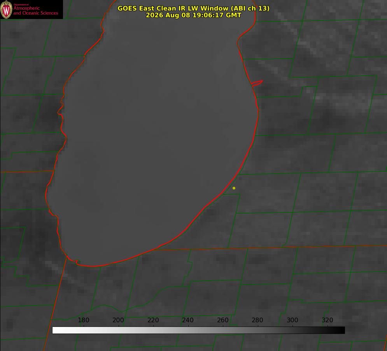Click the 260 colorbar label
Screen dimensions: 387x351
[222, 320]
